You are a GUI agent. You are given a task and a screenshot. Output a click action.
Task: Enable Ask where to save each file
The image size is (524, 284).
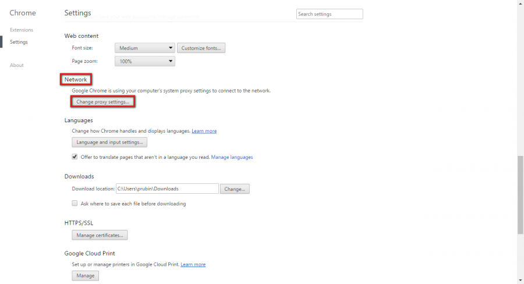coord(75,203)
